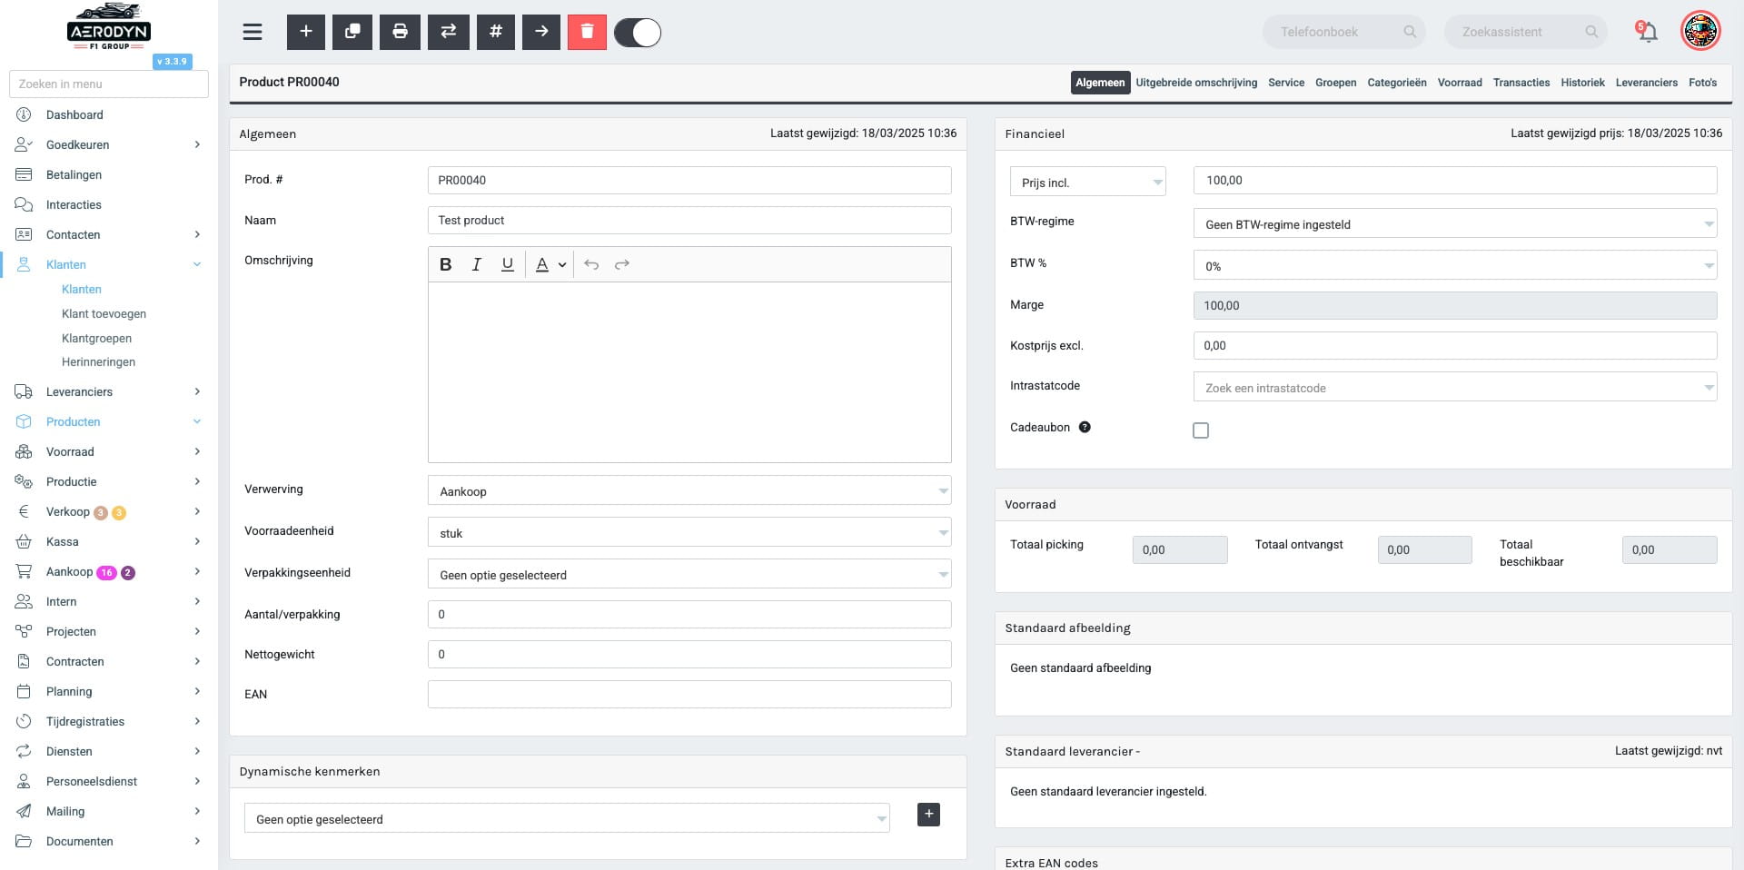Open Herinneringen in sidebar
Image resolution: width=1744 pixels, height=870 pixels.
pyautogui.click(x=98, y=361)
